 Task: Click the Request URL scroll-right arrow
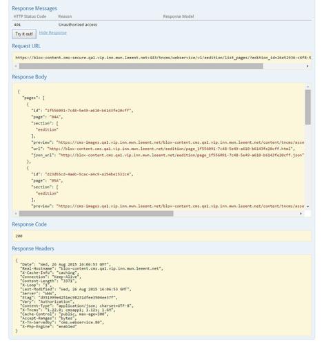307,66
